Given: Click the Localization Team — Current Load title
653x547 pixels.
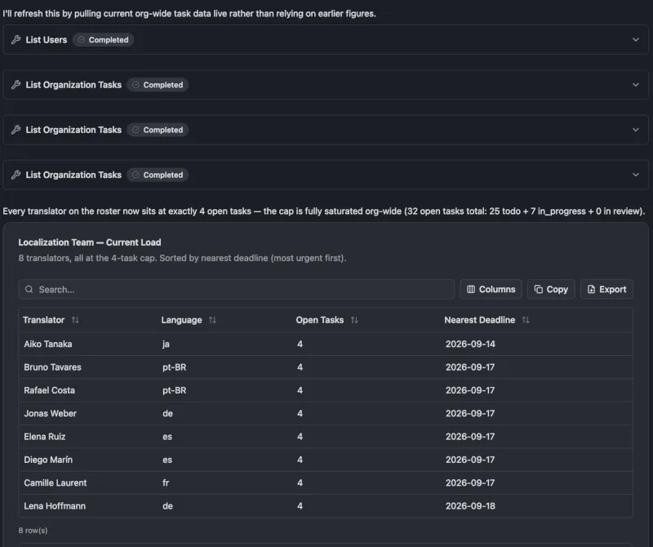Looking at the screenshot, I should coord(90,242).
